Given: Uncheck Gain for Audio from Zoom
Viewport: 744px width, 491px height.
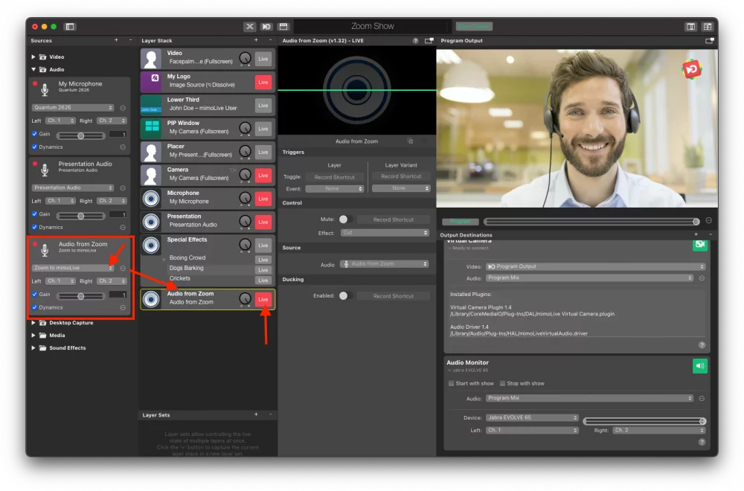Looking at the screenshot, I should [x=35, y=294].
